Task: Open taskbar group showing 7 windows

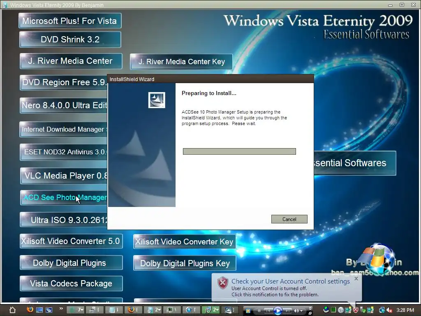Action: pyautogui.click(x=76, y=310)
